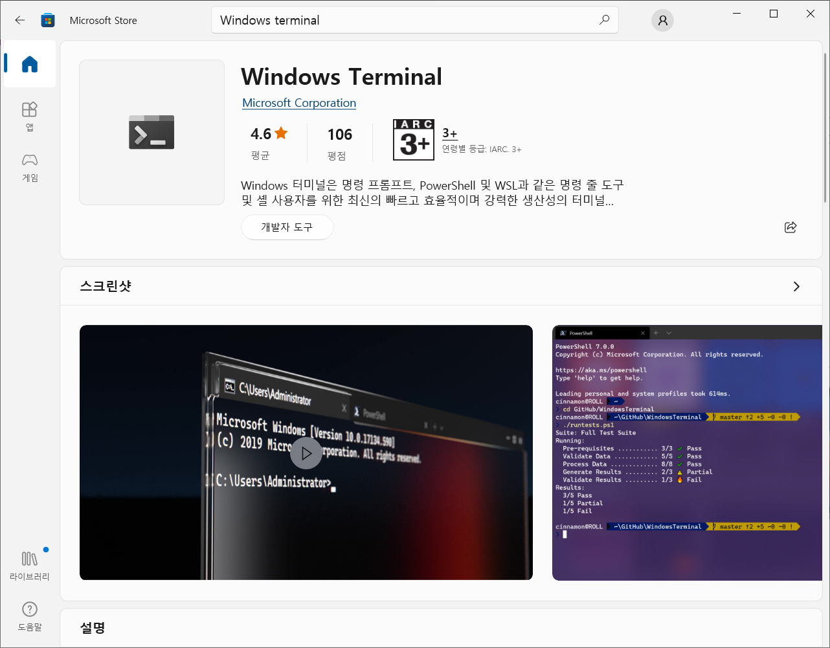Click the search magnifier icon
The image size is (830, 648).
(604, 20)
